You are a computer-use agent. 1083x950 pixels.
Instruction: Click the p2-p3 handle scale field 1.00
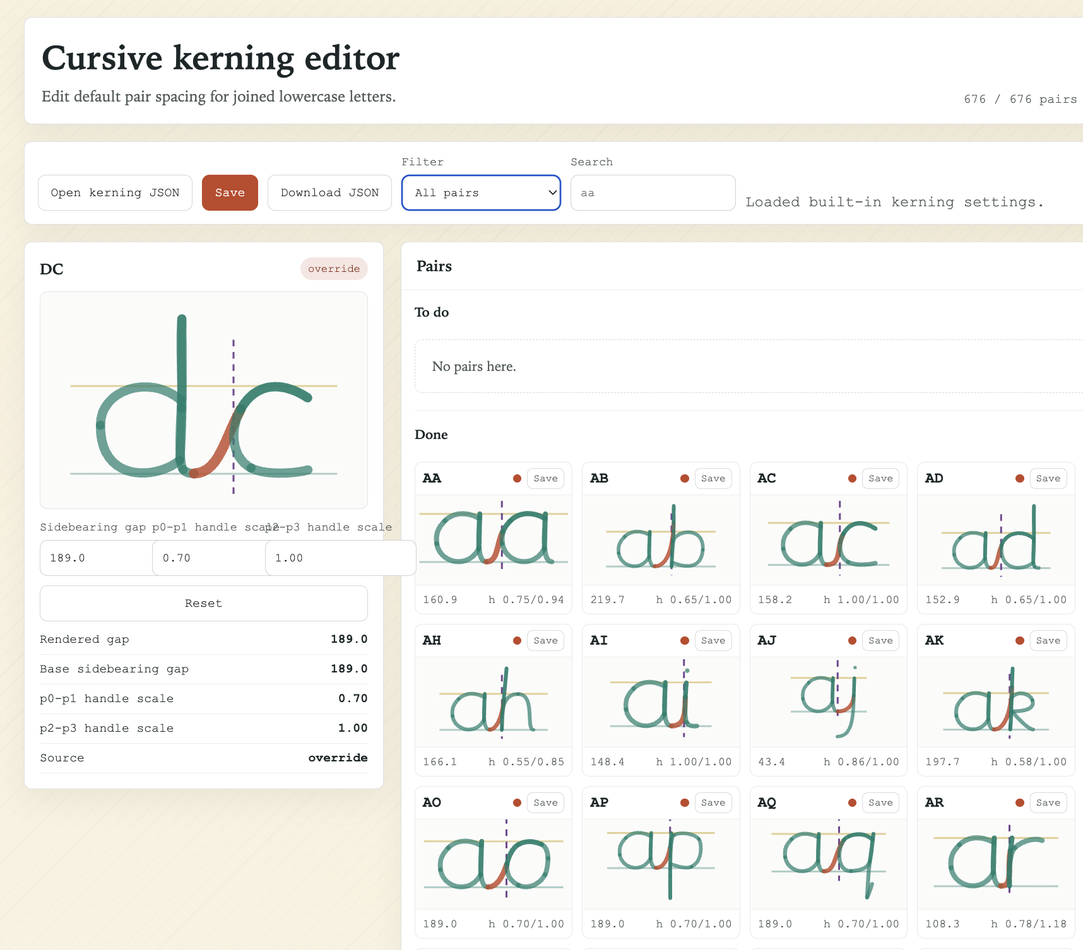[x=340, y=558]
